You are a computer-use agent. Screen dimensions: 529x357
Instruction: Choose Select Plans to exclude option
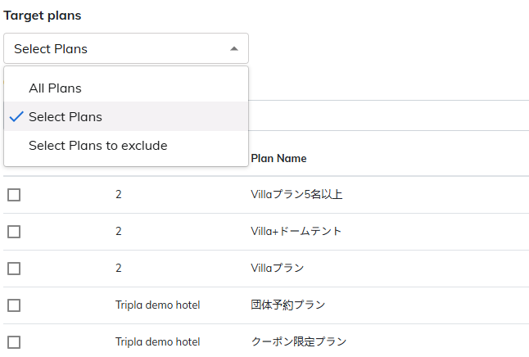(97, 145)
